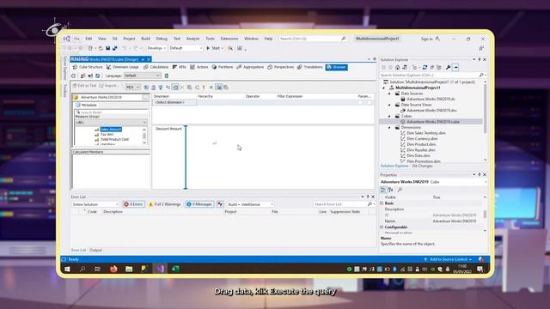Select Adventure Works DW2019.cube in Solution Explorer
The width and height of the screenshot is (550, 309).
pos(433,122)
